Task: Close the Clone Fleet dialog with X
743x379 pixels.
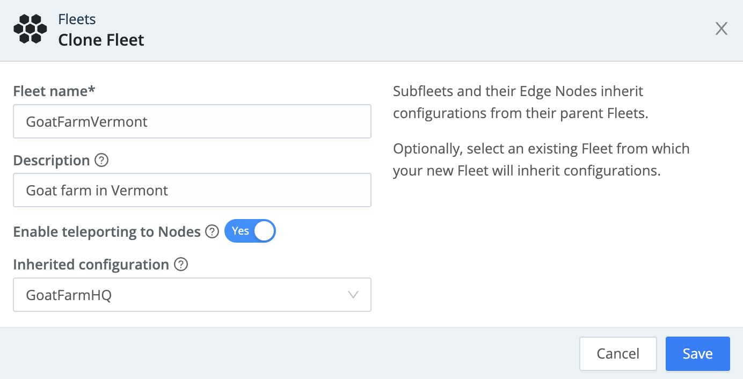Action: tap(721, 29)
